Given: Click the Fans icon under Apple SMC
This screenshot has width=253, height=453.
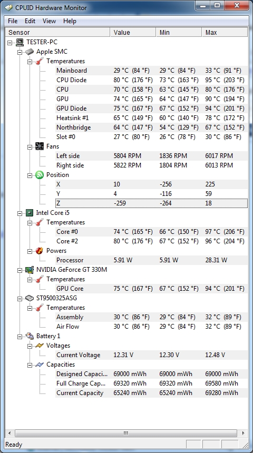Looking at the screenshot, I should pos(40,146).
